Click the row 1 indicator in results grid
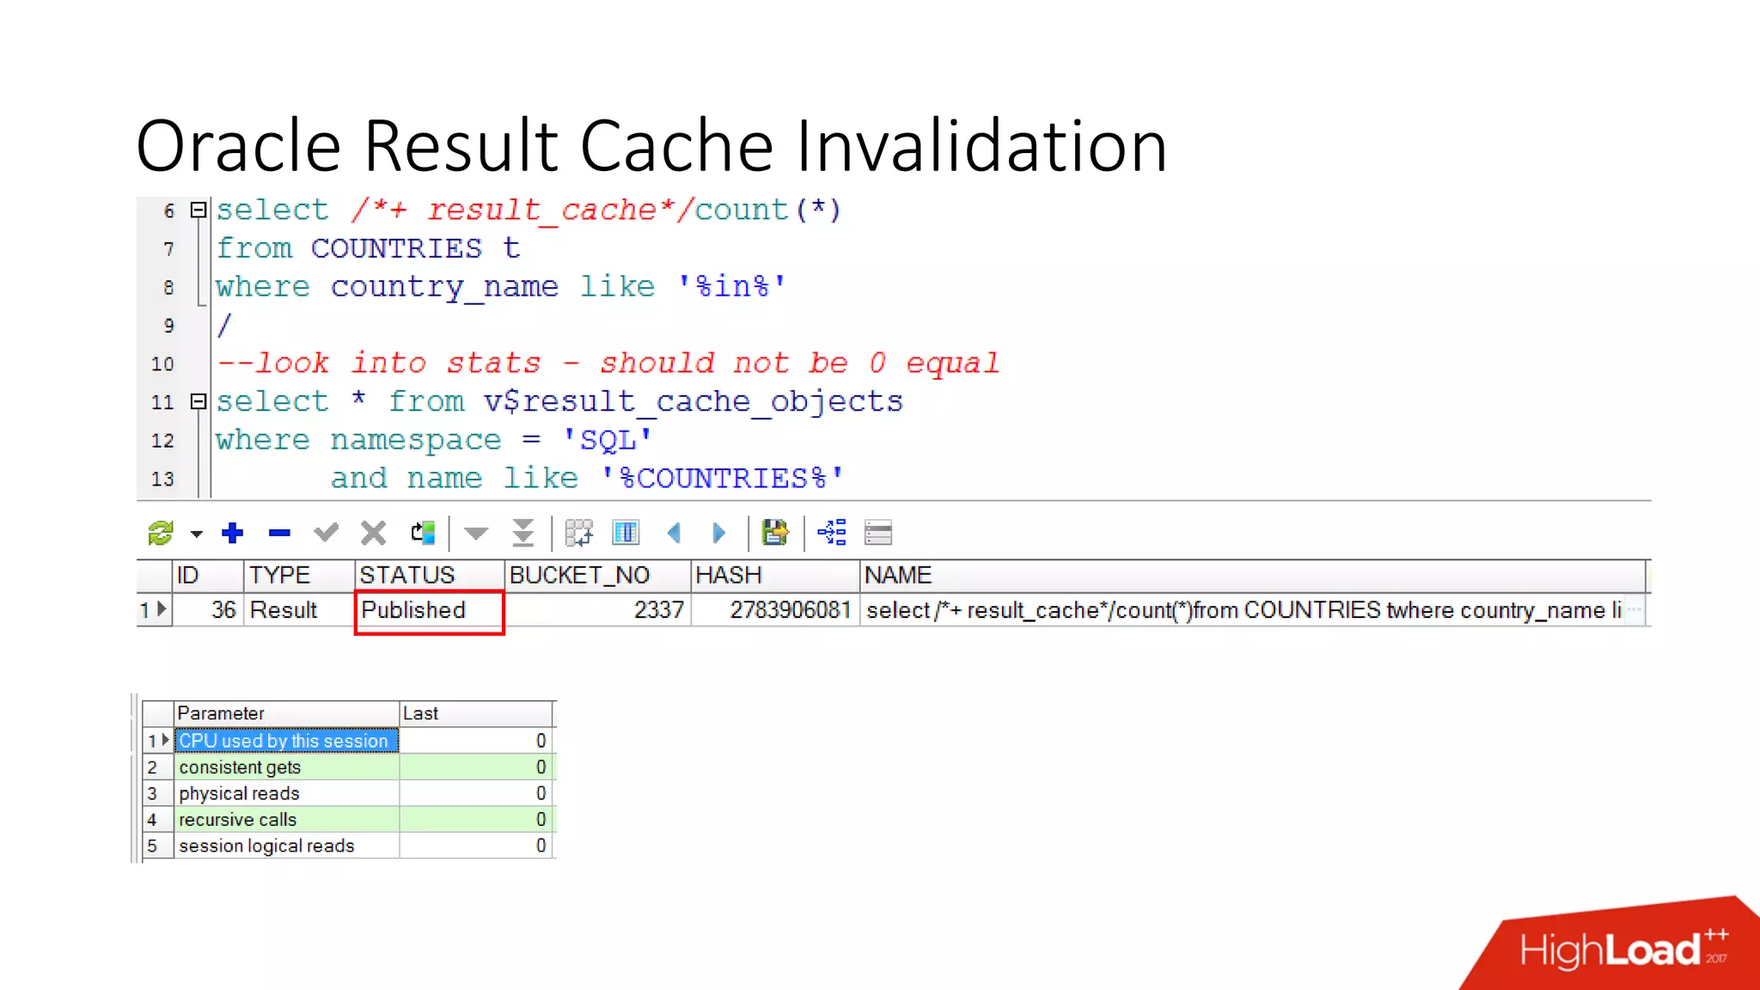Image resolution: width=1760 pixels, height=990 pixels. point(154,610)
